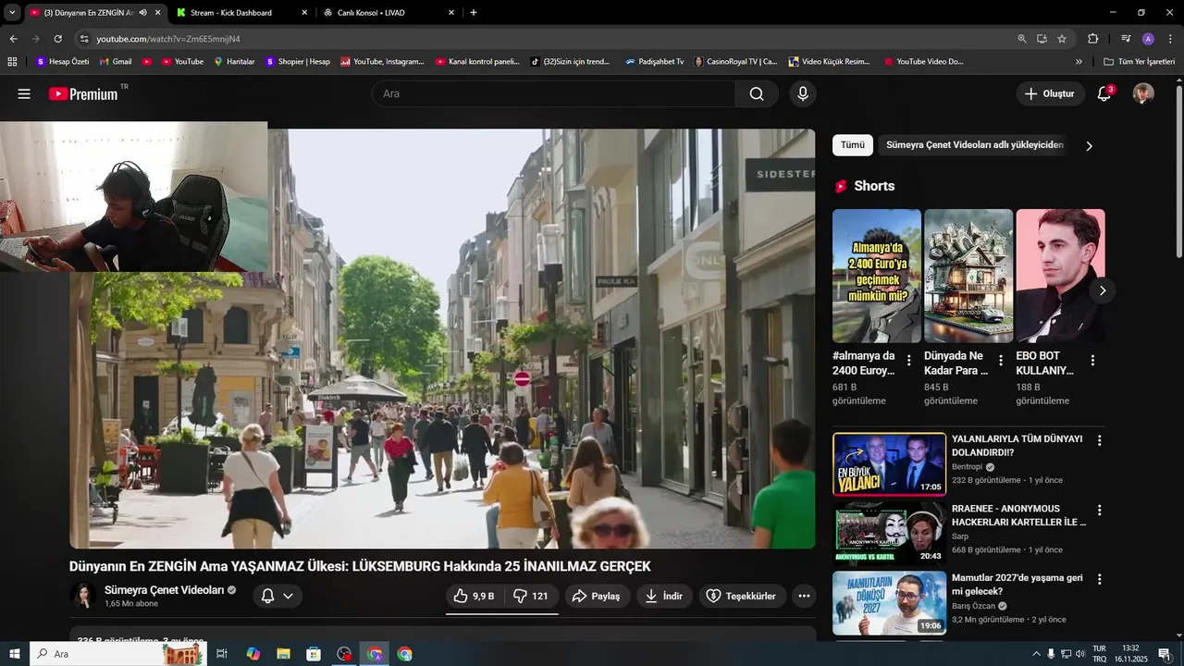Viewport: 1184px width, 666px height.
Task: Click the Oluştur create button
Action: pyautogui.click(x=1050, y=93)
